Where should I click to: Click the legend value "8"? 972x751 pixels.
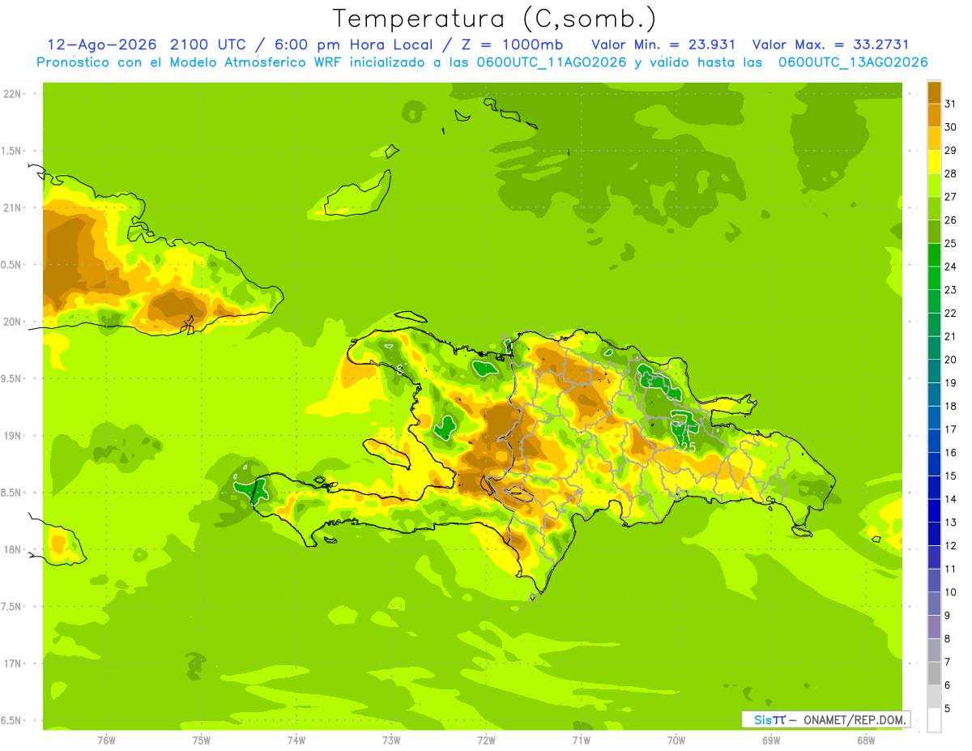[948, 639]
